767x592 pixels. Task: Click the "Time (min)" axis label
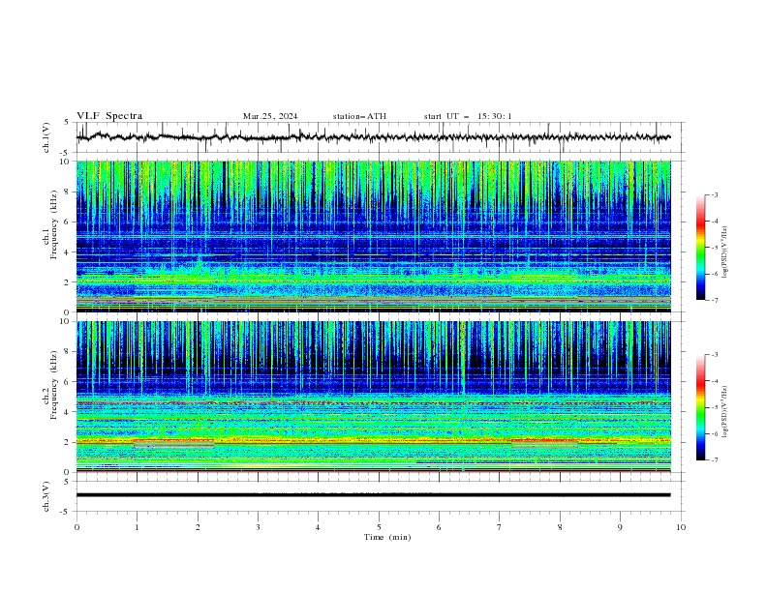pos(387,537)
